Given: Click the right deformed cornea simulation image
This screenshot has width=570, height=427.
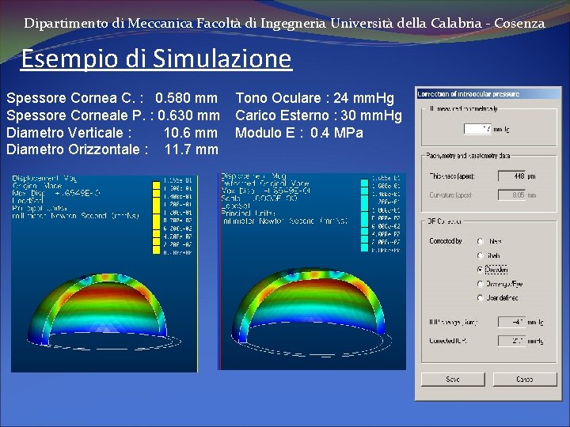Looking at the screenshot, I should [312, 271].
